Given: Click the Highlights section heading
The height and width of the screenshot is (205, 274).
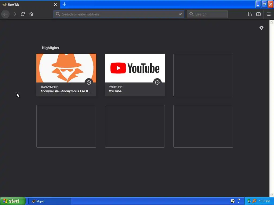Looking at the screenshot, I should [50, 48].
